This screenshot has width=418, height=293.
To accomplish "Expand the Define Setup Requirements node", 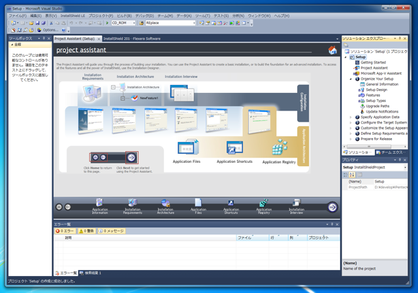I will [351, 133].
